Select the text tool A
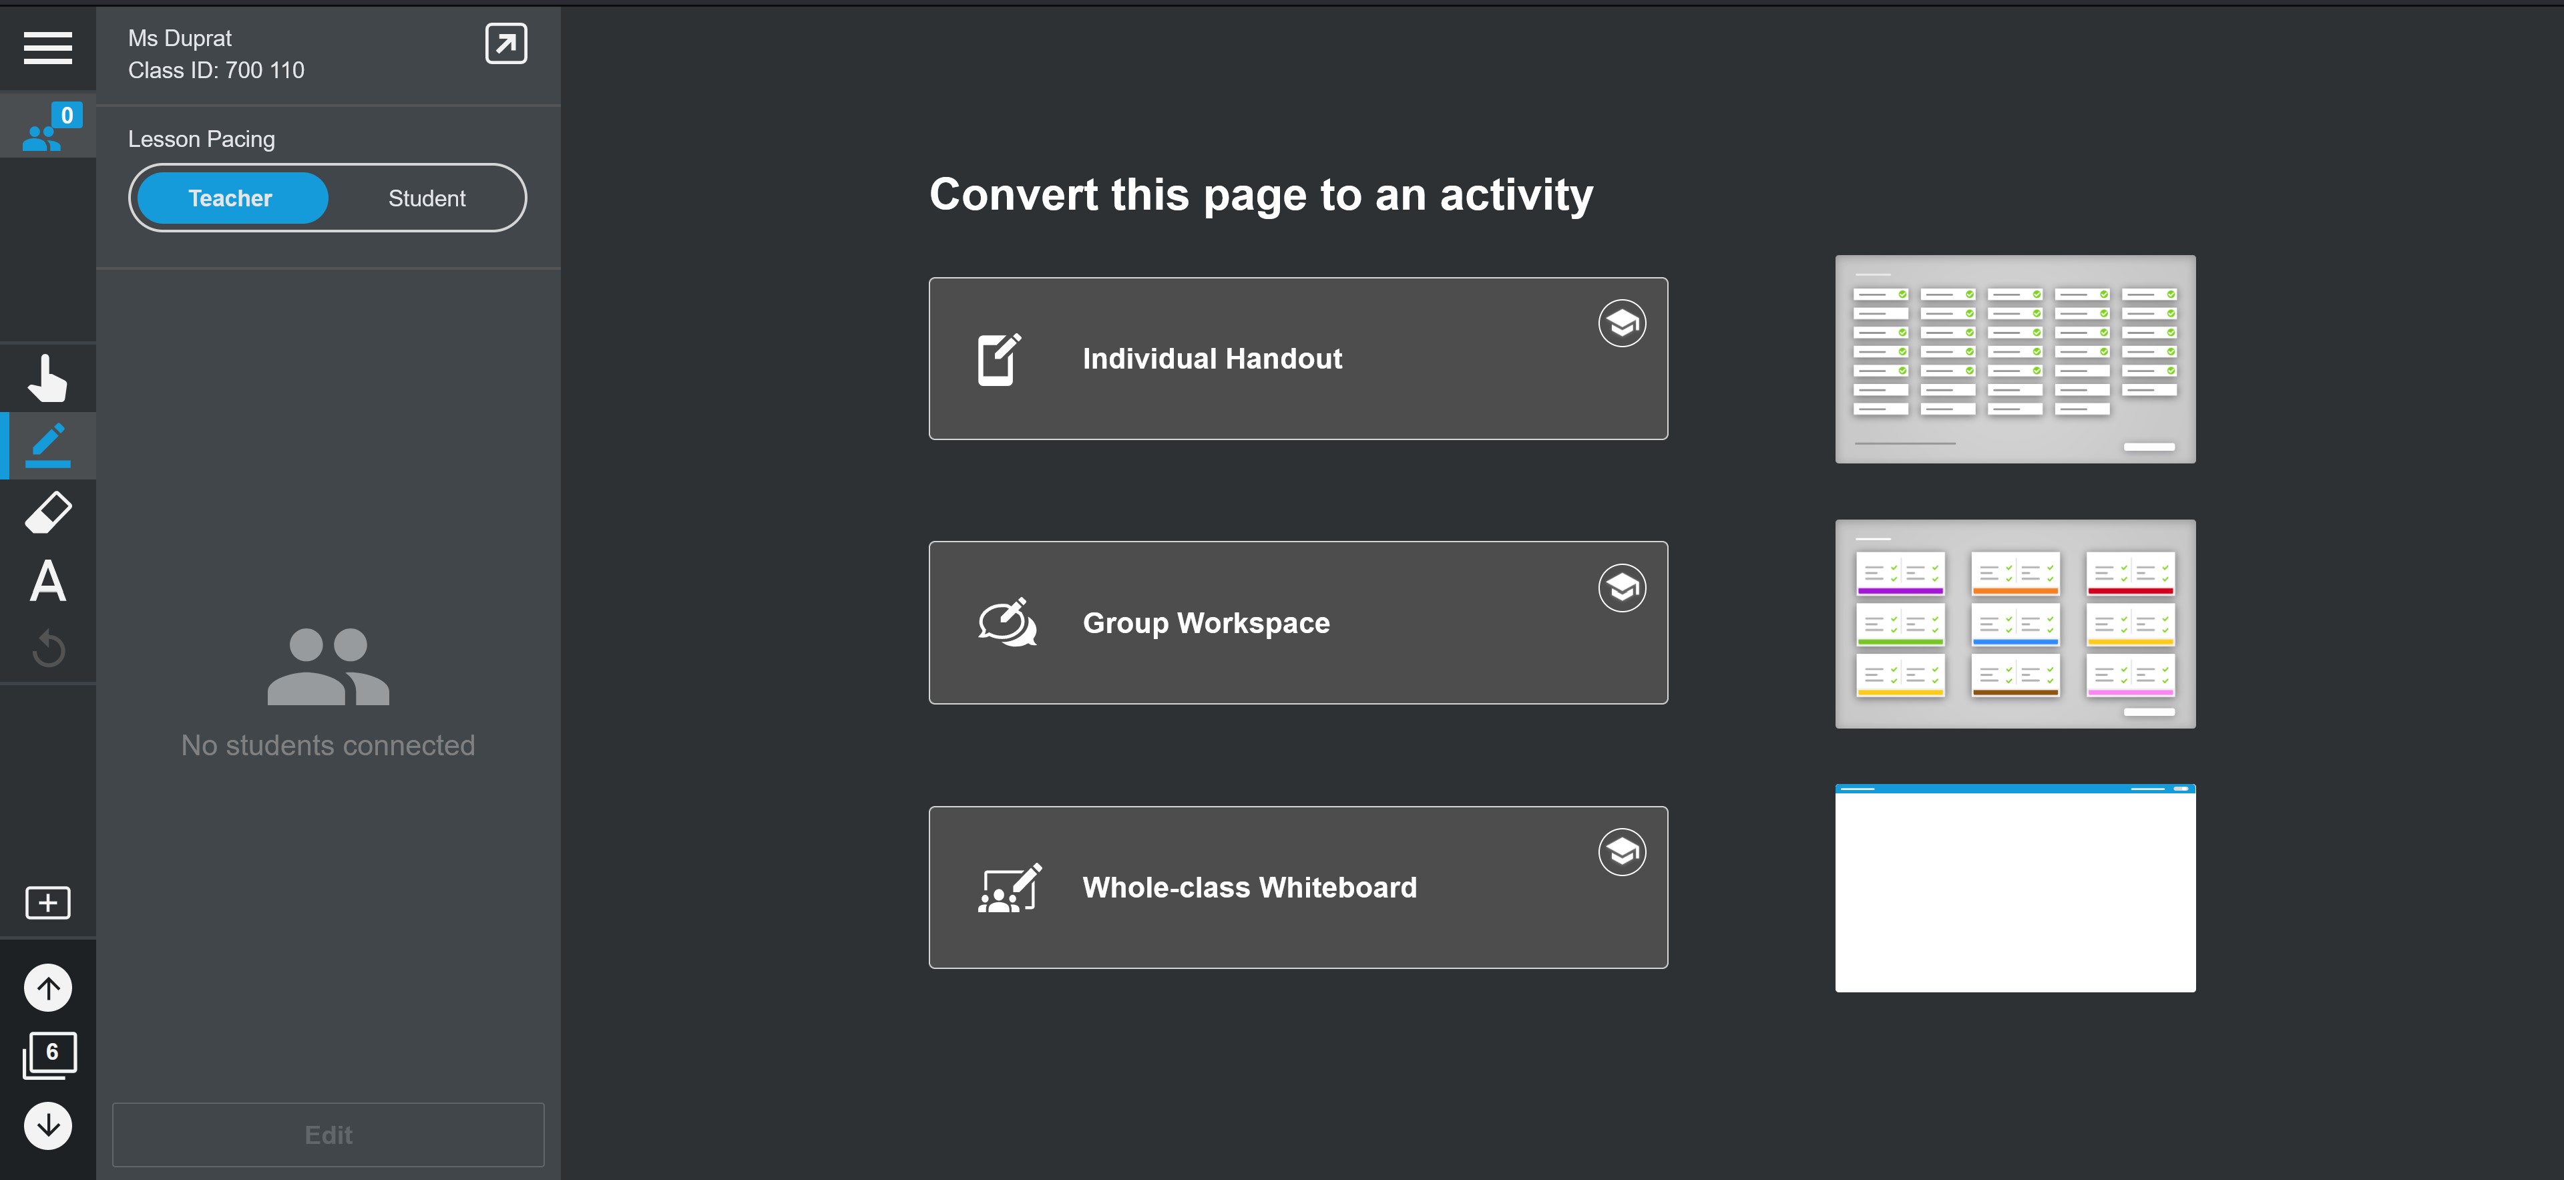This screenshot has height=1180, width=2564. [x=48, y=580]
